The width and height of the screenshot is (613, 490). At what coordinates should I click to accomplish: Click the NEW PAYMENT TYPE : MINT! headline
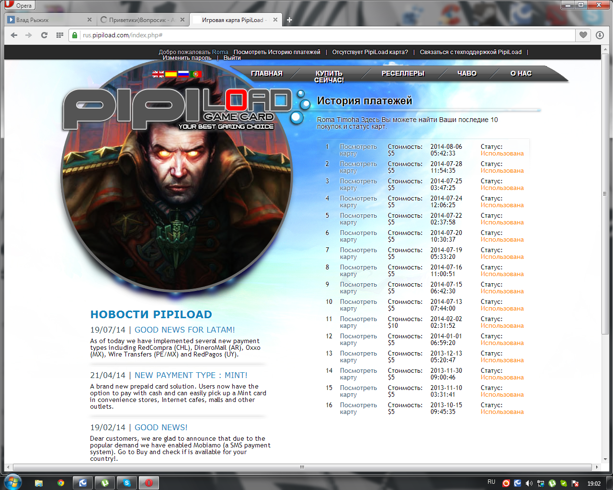coord(191,375)
